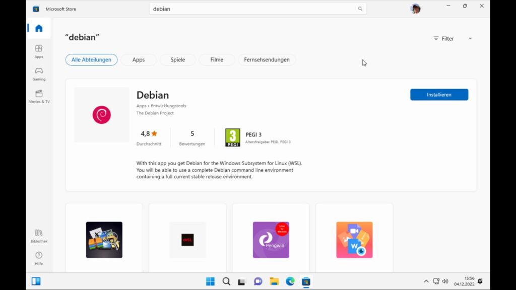Open the Bibliothek library
The width and height of the screenshot is (516, 290).
[x=39, y=236]
